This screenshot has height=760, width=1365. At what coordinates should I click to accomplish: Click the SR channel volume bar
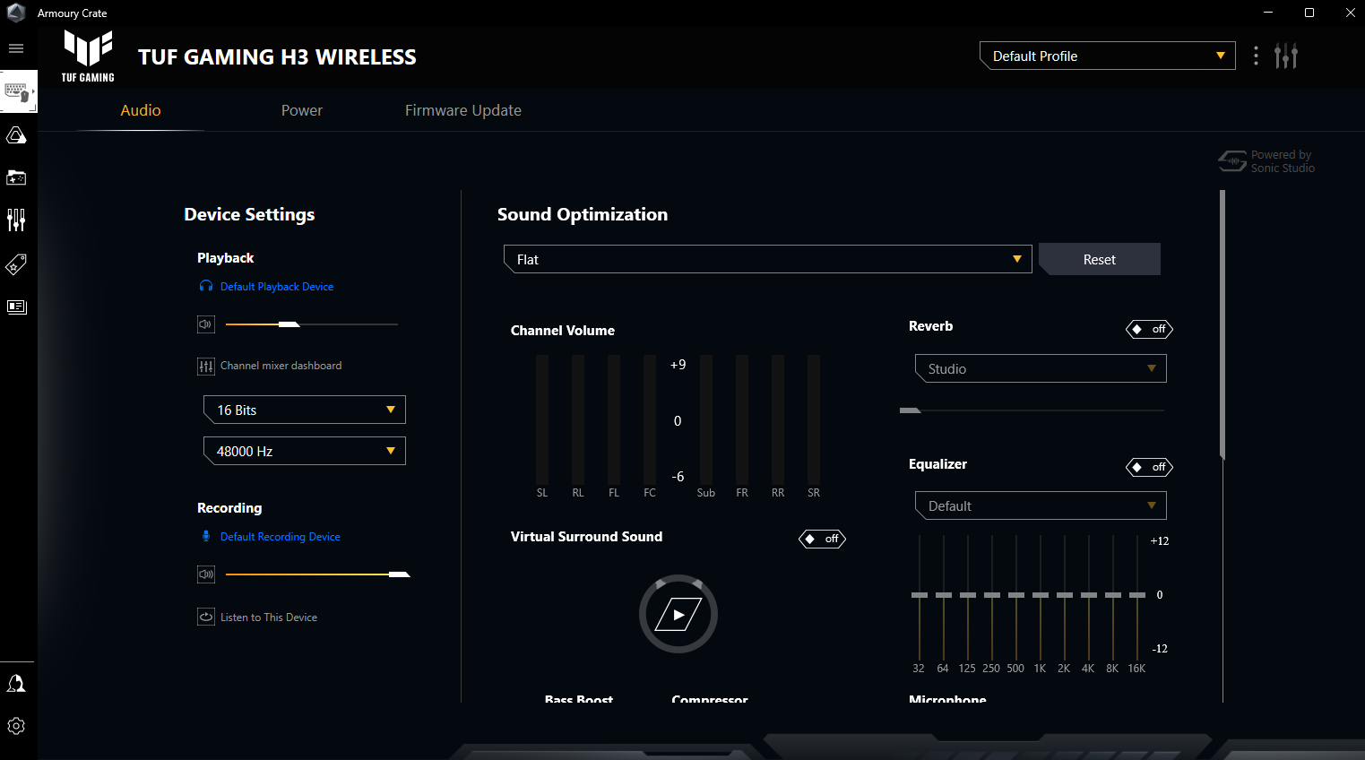(x=814, y=419)
